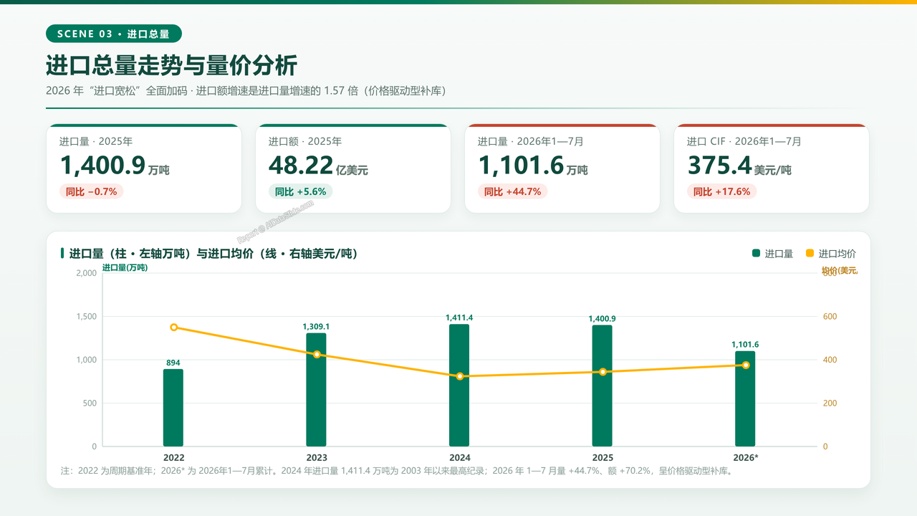Screen dimensions: 917x516
Task: Click the 1,101.6 万吨 card value
Action: (533, 166)
